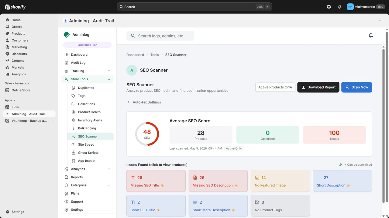Expand the Sales channels section
This screenshot has width=389, height=218.
[x=17, y=83]
